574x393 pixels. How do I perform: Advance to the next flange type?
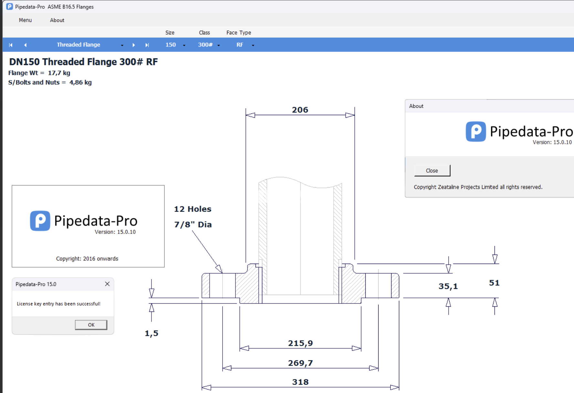(133, 45)
